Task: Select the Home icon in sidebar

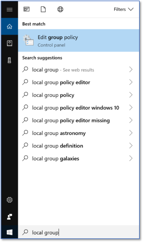Action: coord(9,26)
